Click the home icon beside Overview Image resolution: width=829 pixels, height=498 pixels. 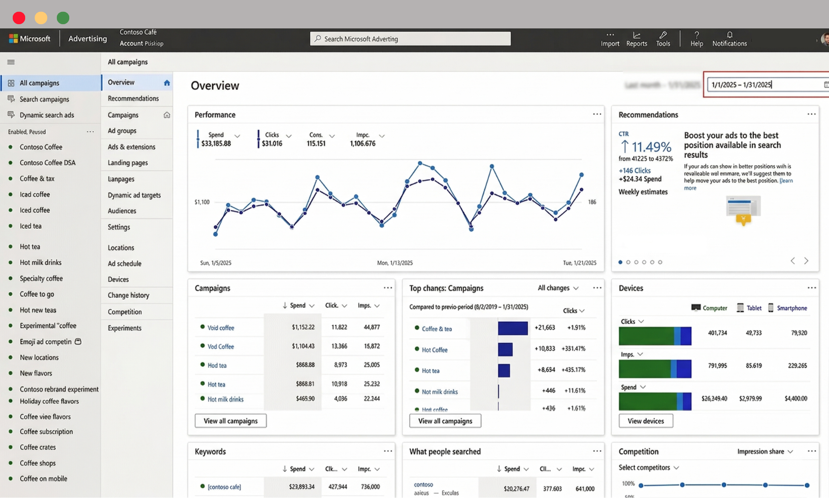click(x=166, y=83)
